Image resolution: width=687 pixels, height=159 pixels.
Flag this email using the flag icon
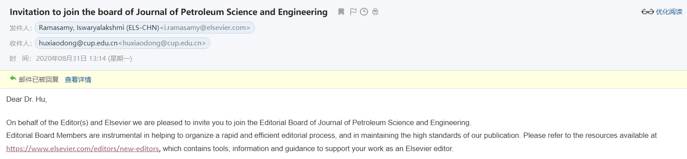353,12
